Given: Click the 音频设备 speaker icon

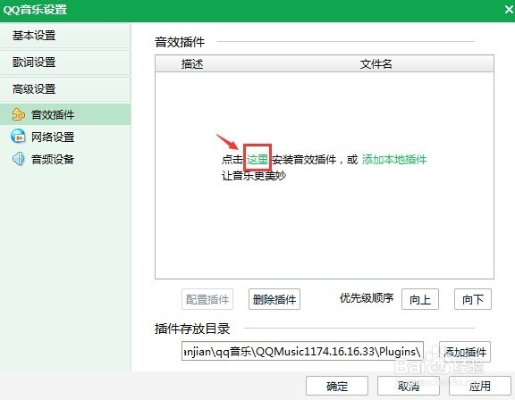Looking at the screenshot, I should pos(18,159).
